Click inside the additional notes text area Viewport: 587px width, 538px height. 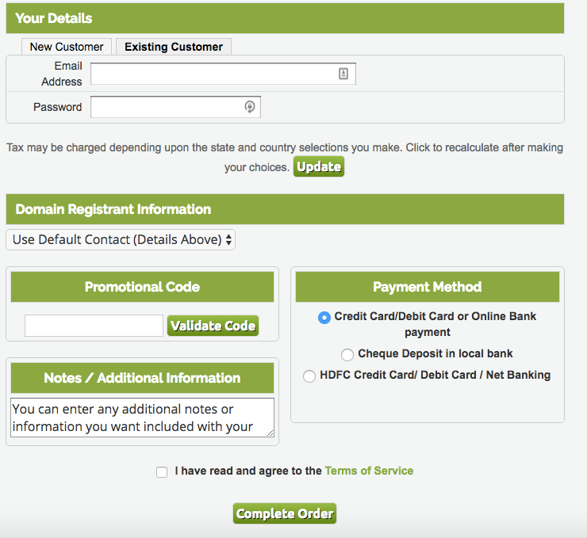point(141,417)
